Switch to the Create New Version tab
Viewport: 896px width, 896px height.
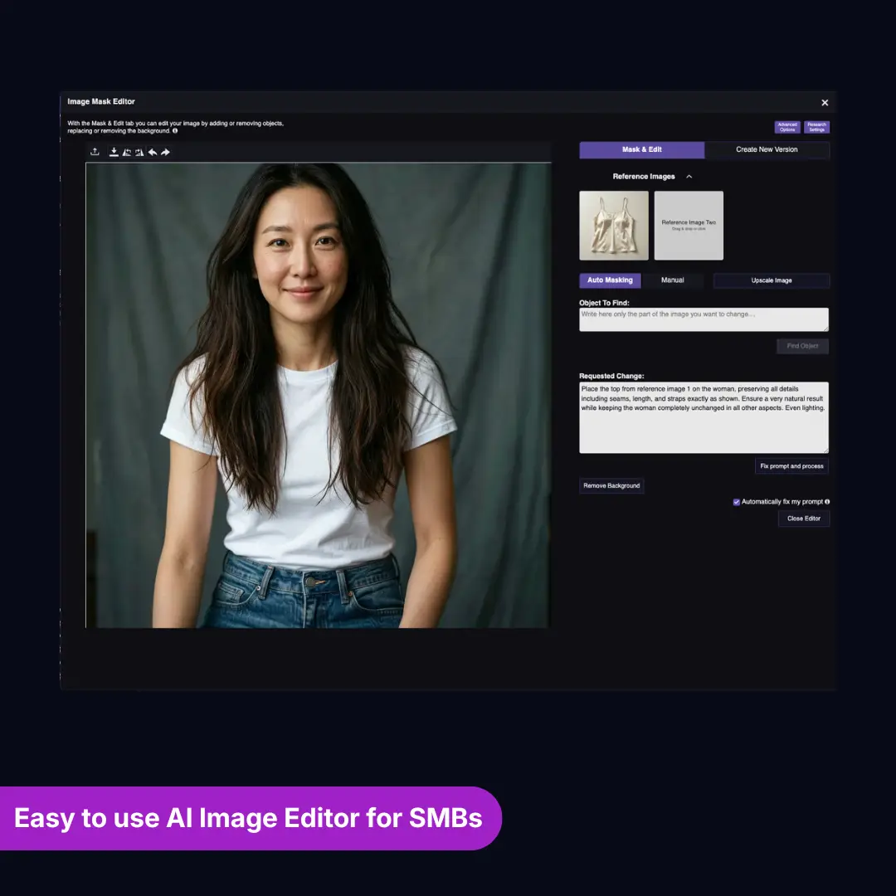click(767, 150)
